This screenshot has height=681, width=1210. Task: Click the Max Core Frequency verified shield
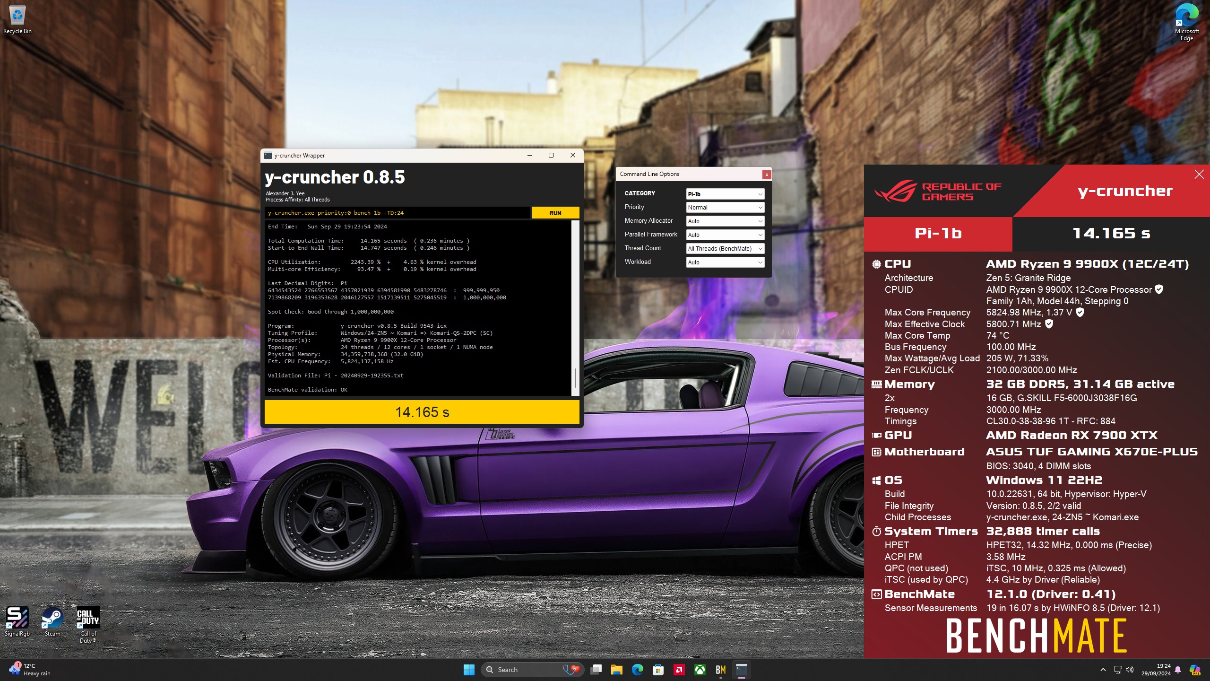(1080, 312)
